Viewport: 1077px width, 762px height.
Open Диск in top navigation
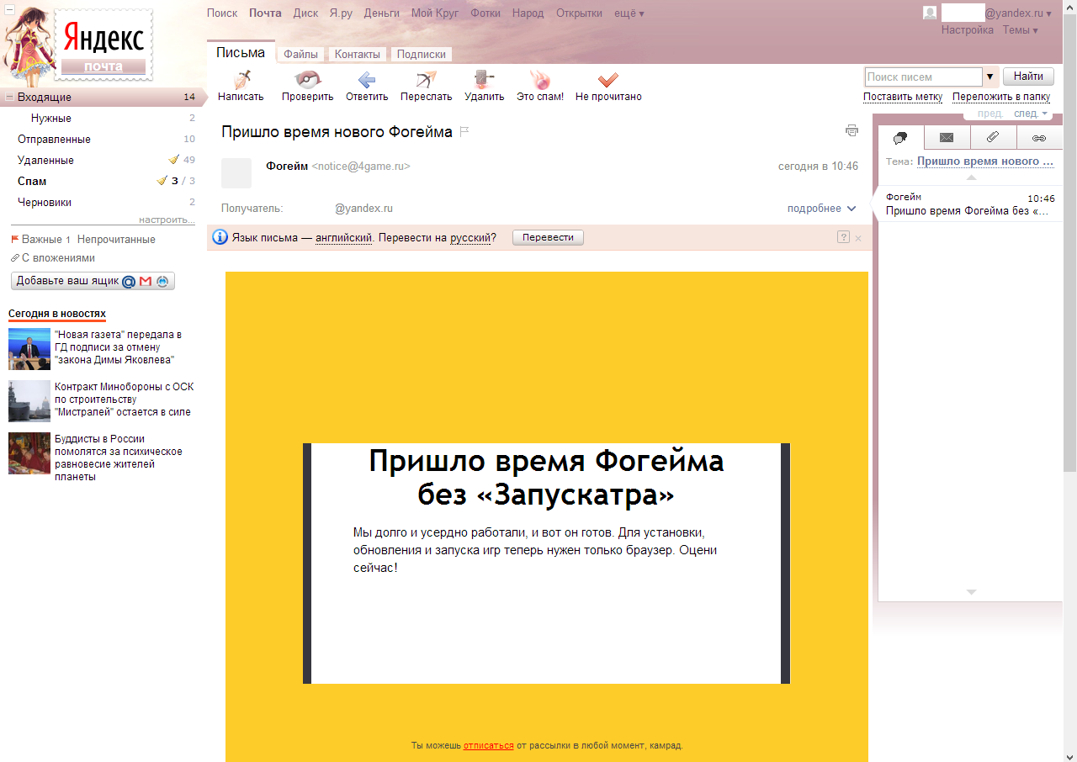point(306,13)
